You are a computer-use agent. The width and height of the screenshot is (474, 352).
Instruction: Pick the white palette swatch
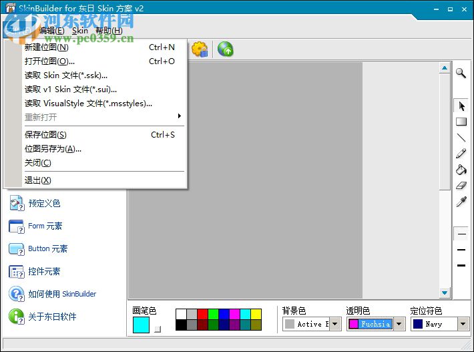pyautogui.click(x=181, y=314)
